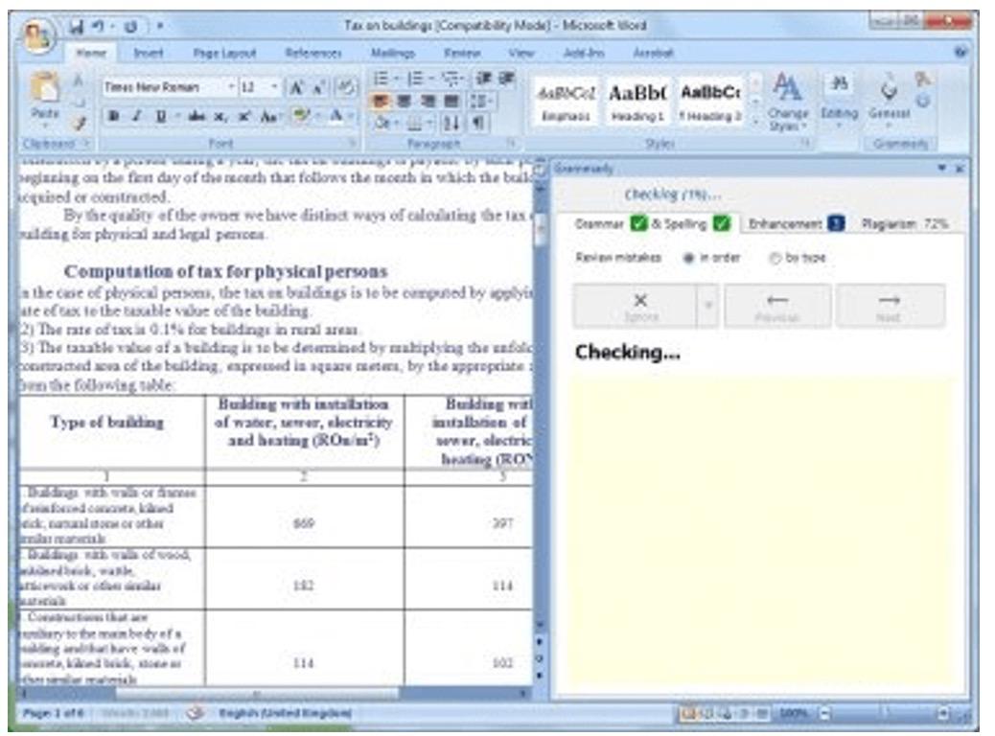Toggle the Grammar green checkbox
Image resolution: width=995 pixels, height=736 pixels.
(x=638, y=223)
